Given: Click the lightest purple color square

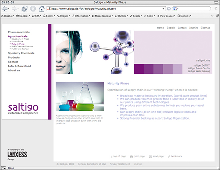Looking at the screenshot, I should 178,69.
